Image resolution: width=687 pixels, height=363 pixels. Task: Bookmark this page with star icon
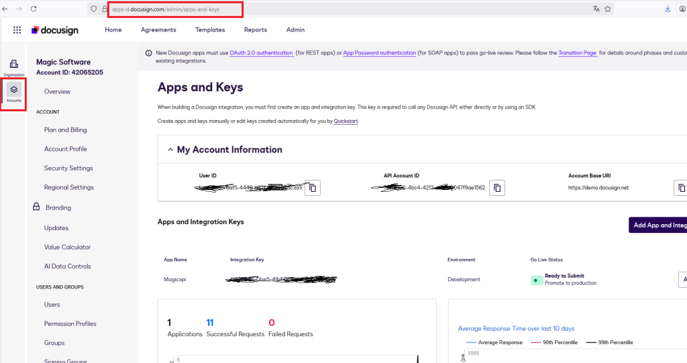point(608,9)
